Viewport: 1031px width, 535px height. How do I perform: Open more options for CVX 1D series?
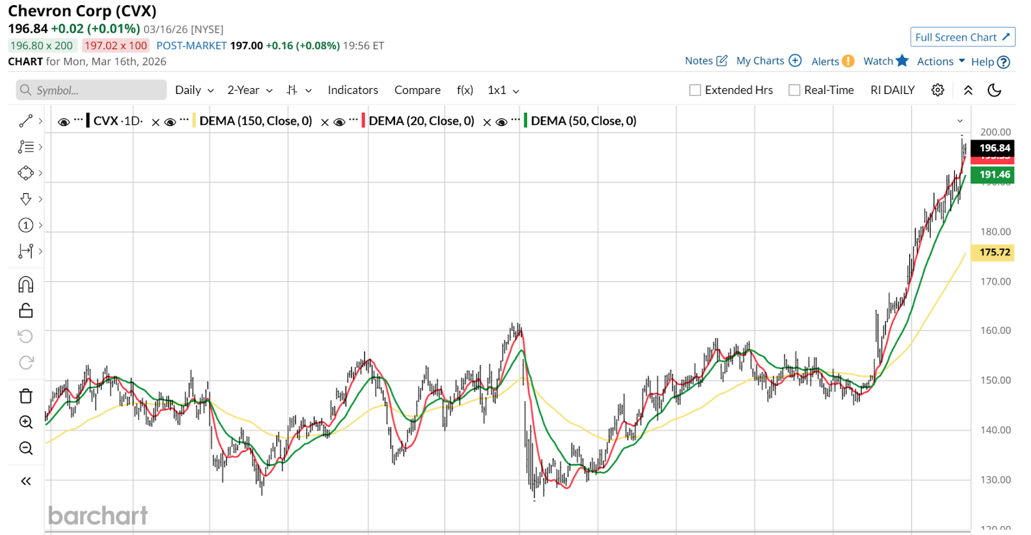point(79,120)
